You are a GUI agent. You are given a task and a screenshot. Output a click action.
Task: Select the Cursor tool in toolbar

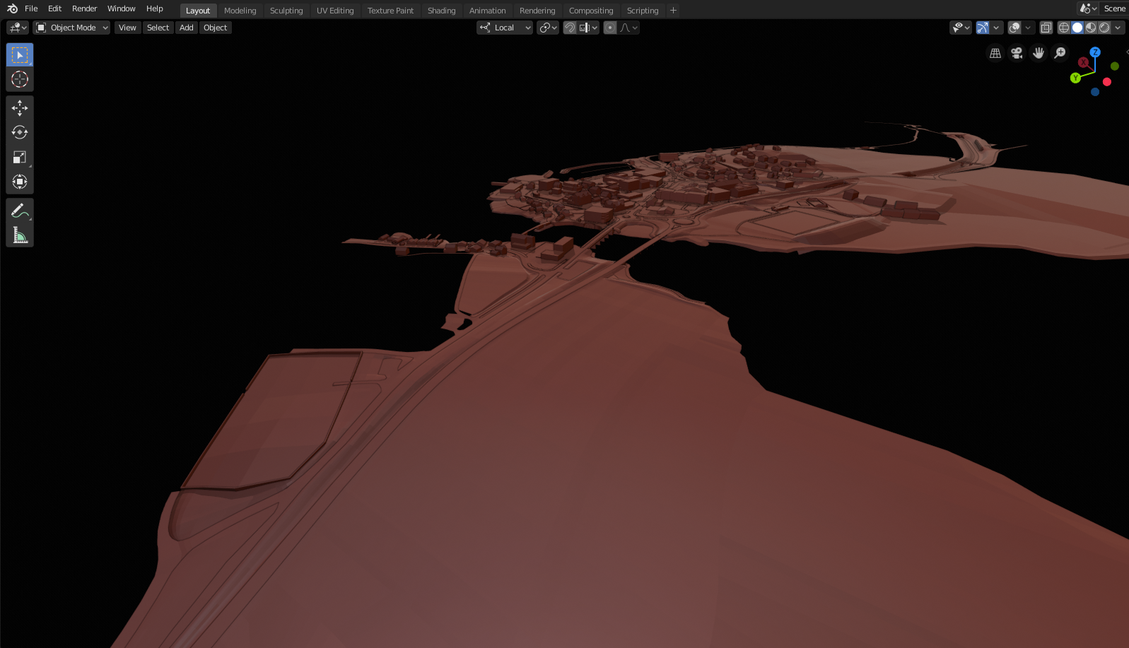coord(20,79)
